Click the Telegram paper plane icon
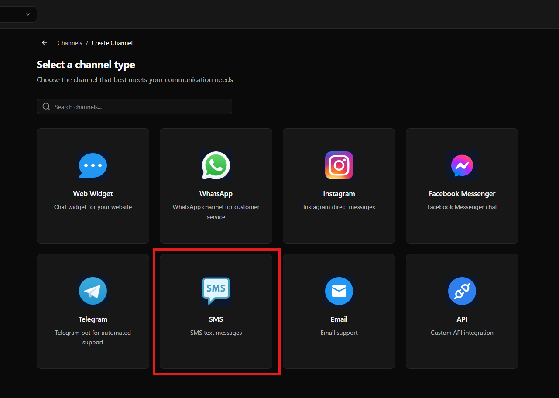559x398 pixels. click(x=93, y=291)
